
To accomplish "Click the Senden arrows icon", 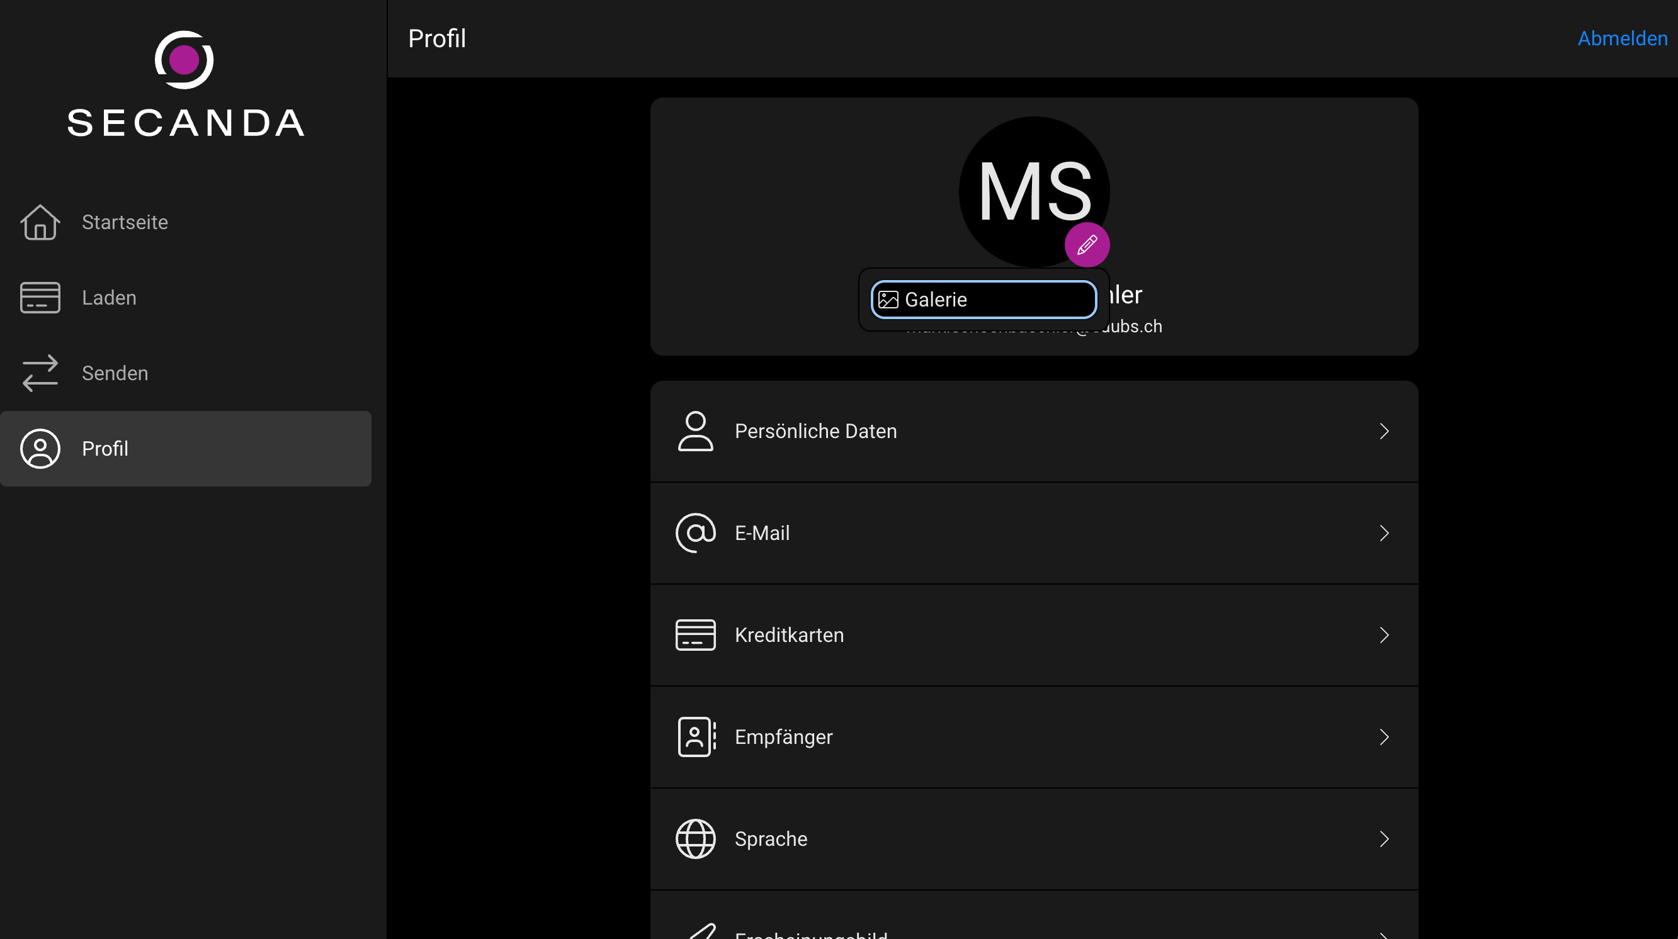I will pyautogui.click(x=40, y=373).
